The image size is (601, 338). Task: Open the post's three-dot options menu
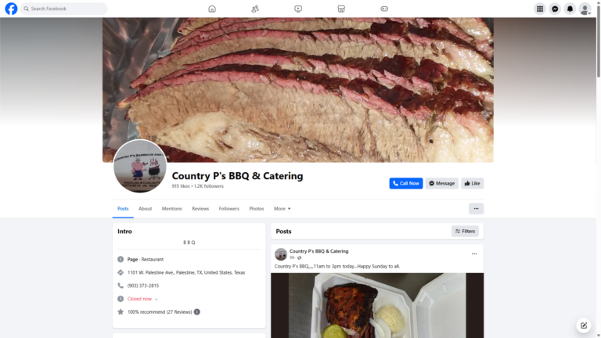[x=474, y=253]
